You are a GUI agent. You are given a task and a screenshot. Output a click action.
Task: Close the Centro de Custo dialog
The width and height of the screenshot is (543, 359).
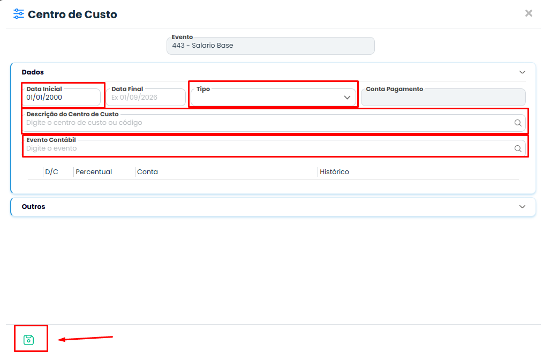coord(529,13)
